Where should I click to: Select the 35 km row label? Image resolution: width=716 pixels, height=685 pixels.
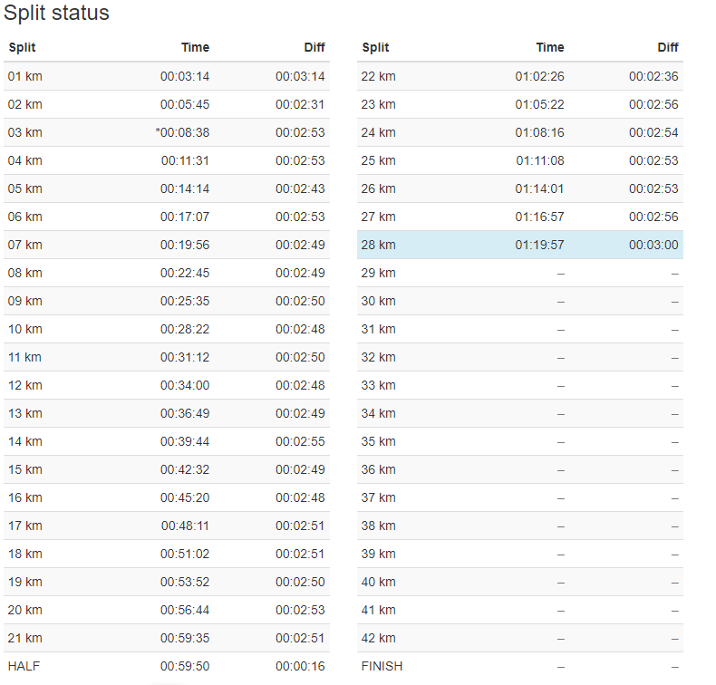(378, 442)
